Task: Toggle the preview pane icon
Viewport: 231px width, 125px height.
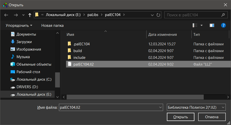Action: click(212, 25)
